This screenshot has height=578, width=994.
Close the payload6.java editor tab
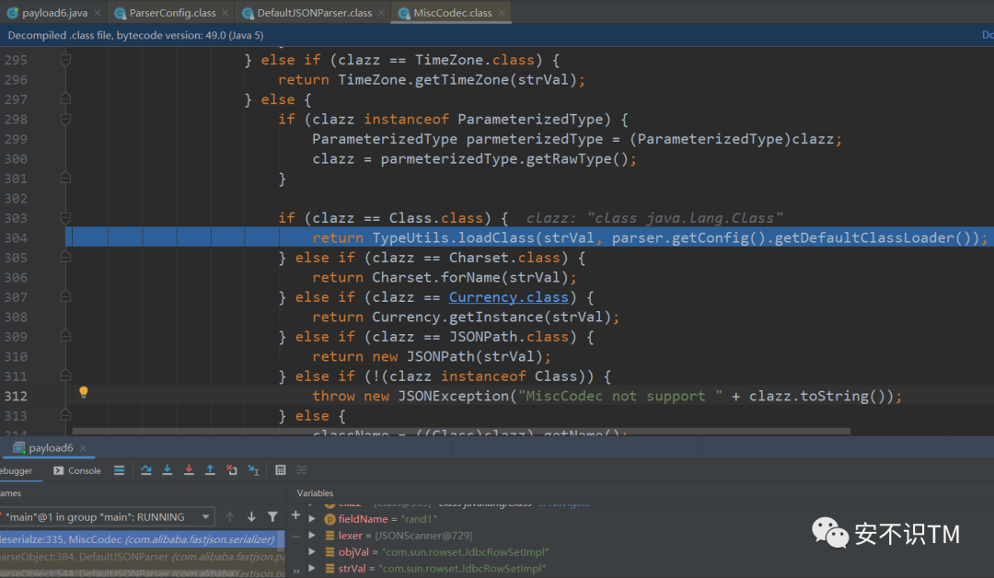(x=96, y=13)
